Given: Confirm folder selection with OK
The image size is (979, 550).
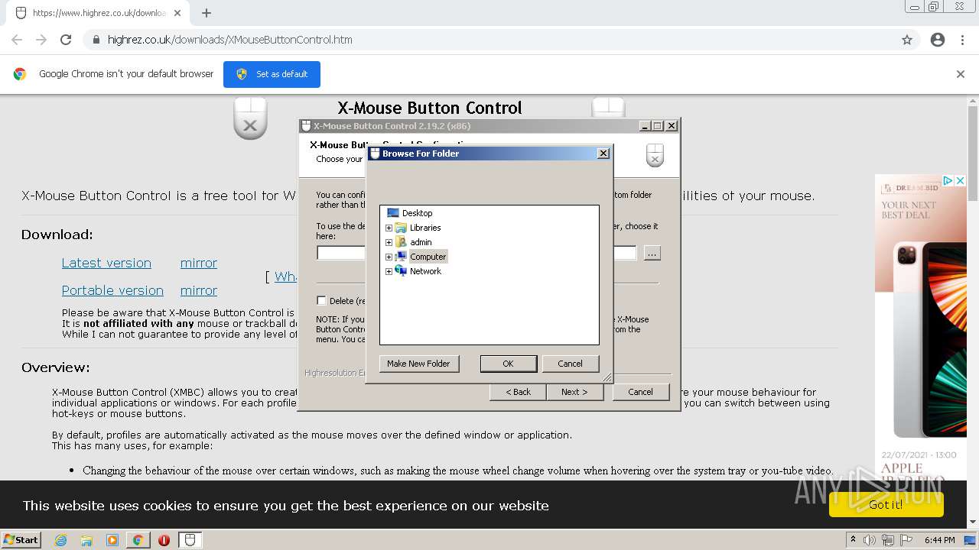Looking at the screenshot, I should pyautogui.click(x=508, y=364).
